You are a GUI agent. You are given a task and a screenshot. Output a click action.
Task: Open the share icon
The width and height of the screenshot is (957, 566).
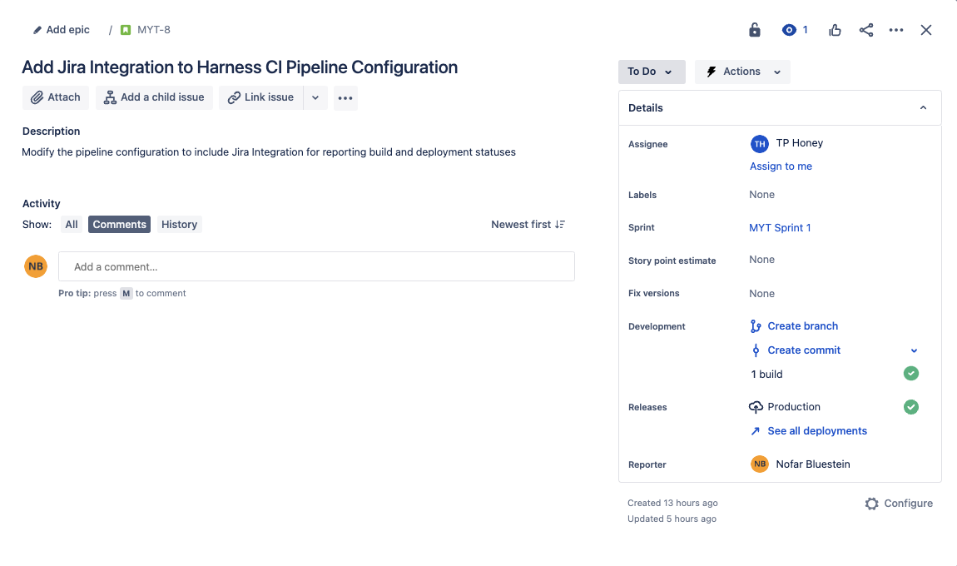tap(866, 30)
